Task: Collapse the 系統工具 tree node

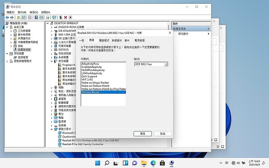Action: [x=7, y=27]
